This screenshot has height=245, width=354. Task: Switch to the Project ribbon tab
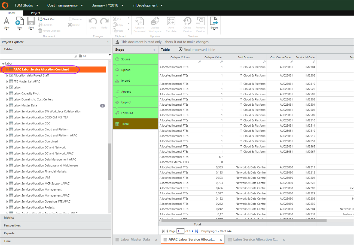tap(35, 13)
